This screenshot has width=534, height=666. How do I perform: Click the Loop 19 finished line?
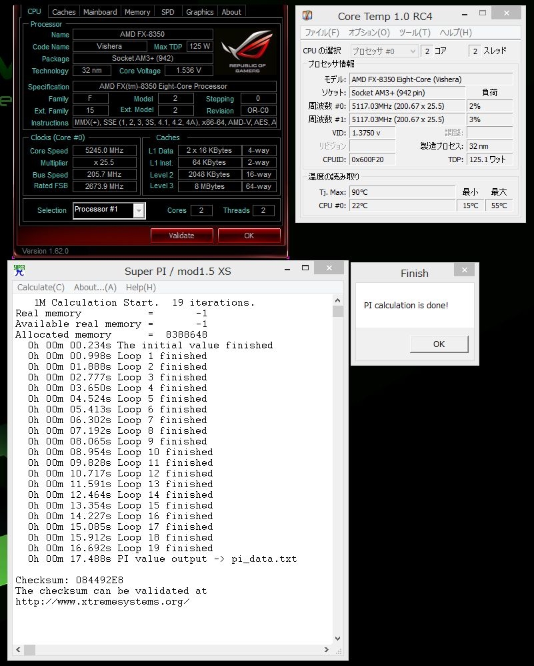pyautogui.click(x=121, y=549)
